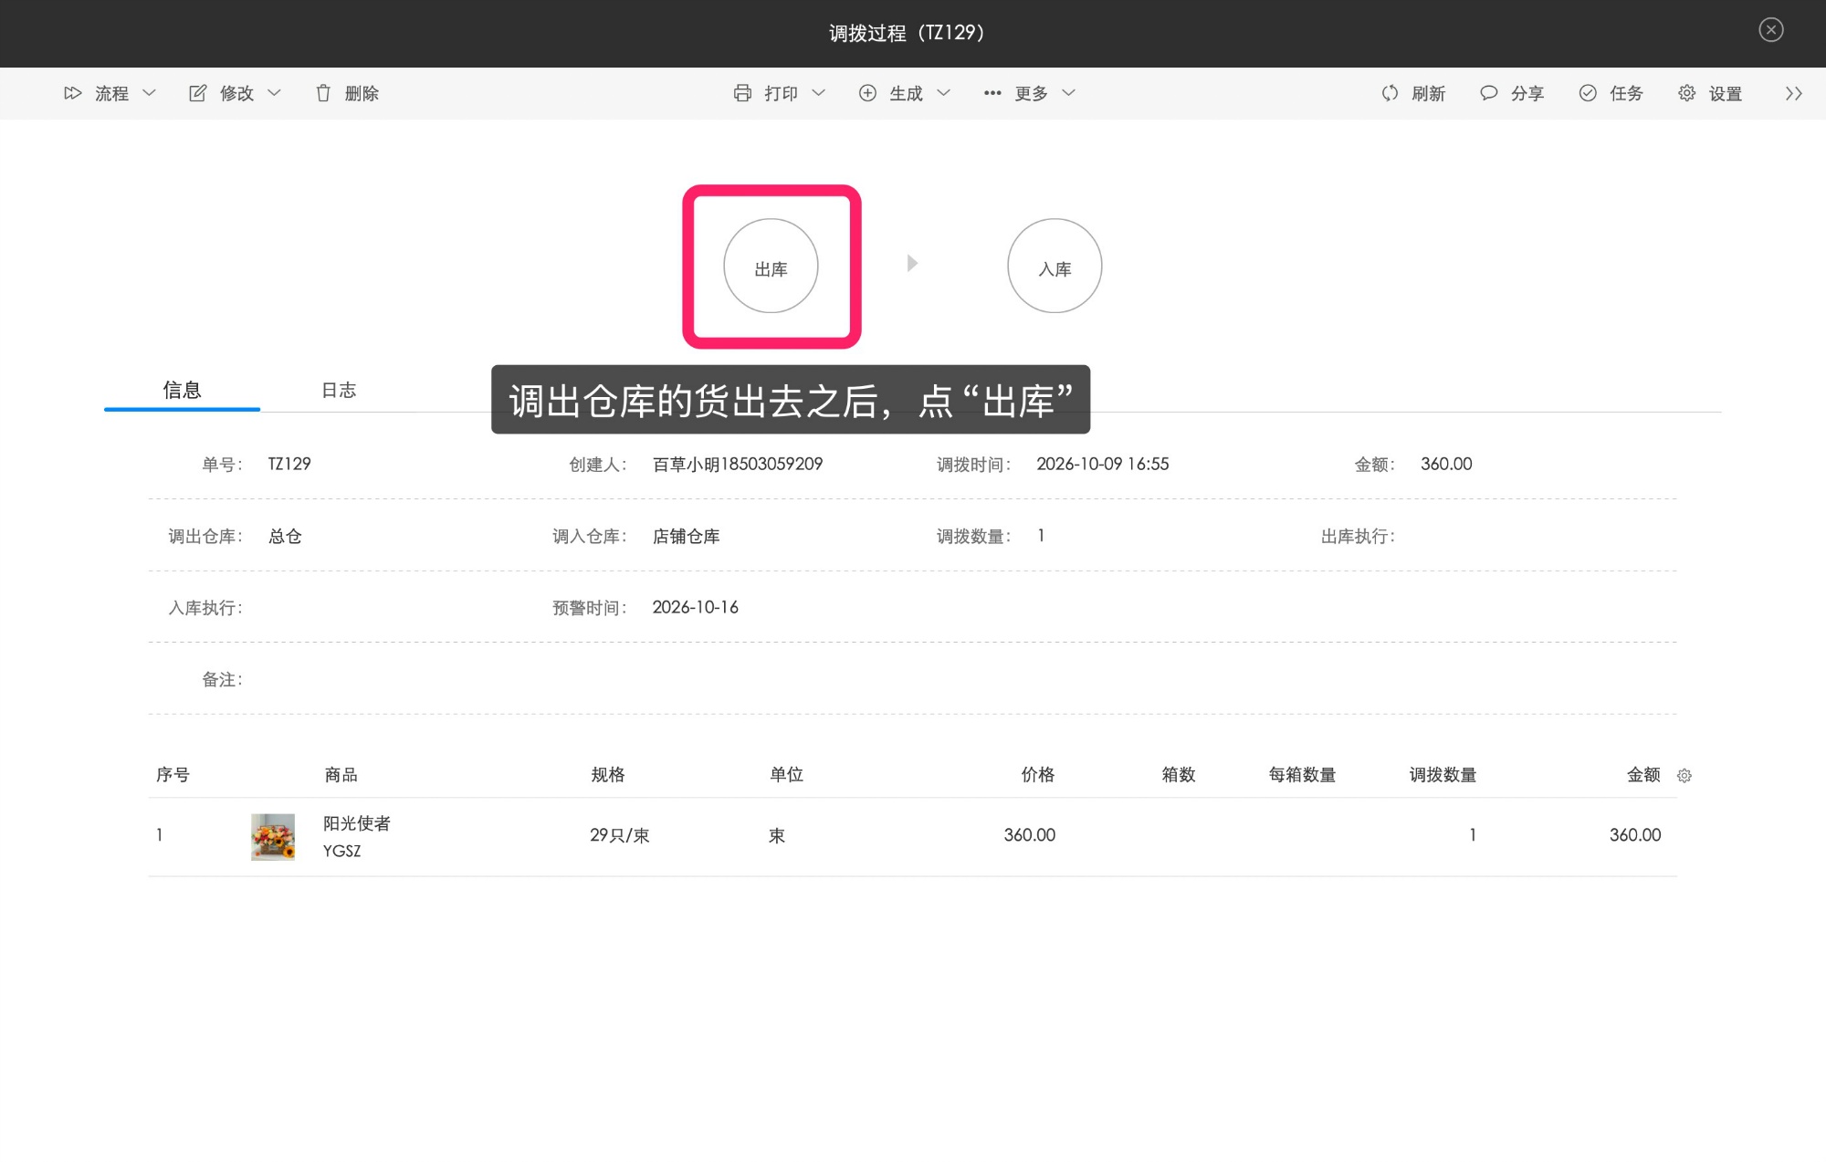Viewport: 1826px width, 1162px height.
Task: Click the 入库 circle step button
Action: coord(1055,266)
